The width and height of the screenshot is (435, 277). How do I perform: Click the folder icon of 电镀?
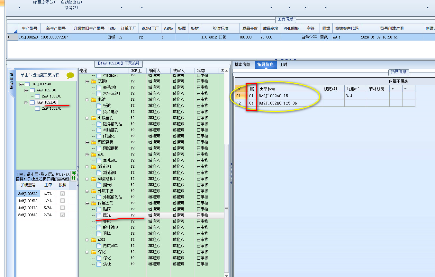[x=94, y=100]
